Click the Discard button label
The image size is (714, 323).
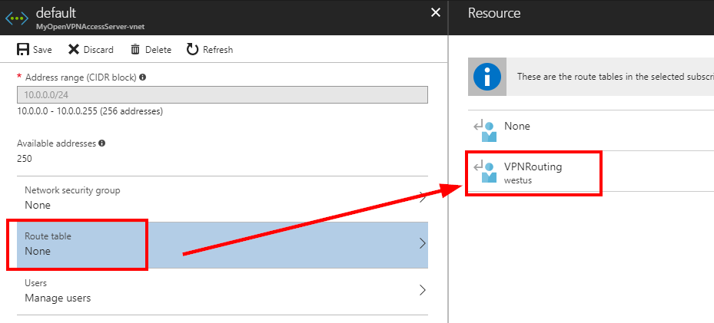[98, 50]
